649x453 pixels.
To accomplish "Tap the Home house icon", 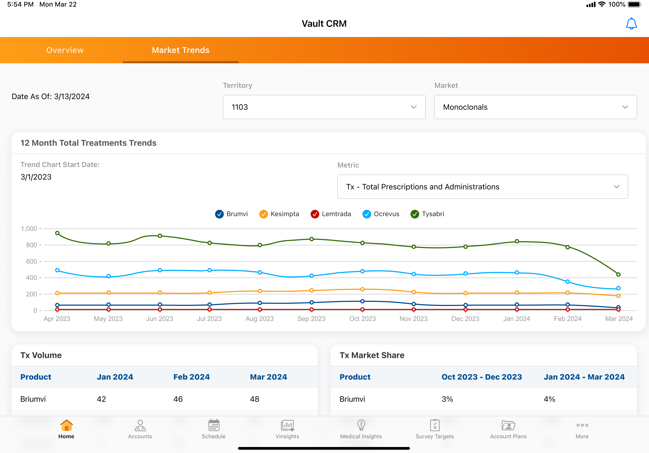I will coord(66,425).
